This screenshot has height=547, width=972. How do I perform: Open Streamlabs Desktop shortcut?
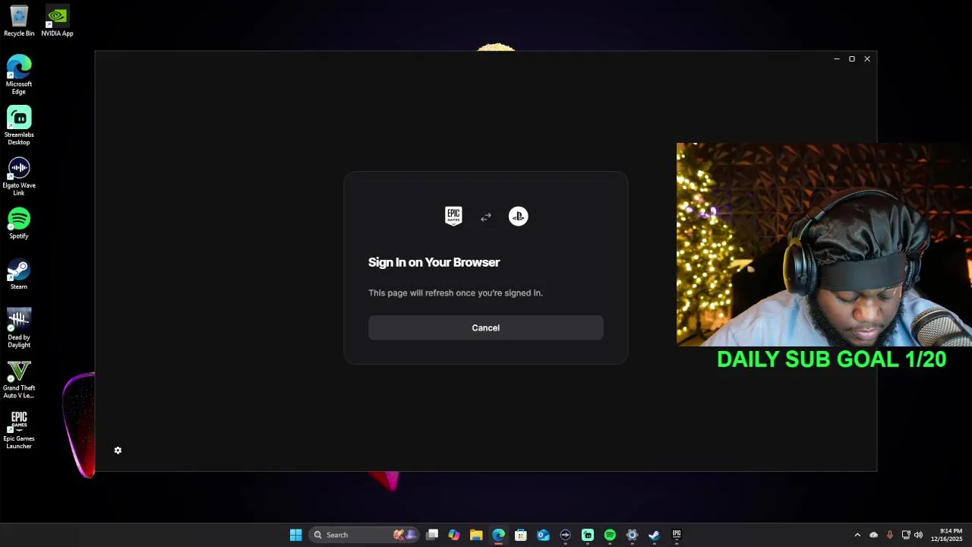19,125
